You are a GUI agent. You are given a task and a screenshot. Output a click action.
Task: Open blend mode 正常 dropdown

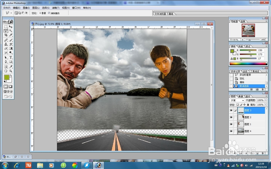click(237, 100)
